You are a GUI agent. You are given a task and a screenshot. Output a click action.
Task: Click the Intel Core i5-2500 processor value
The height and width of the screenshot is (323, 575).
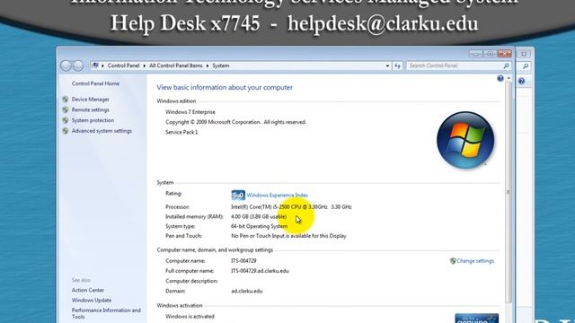[291, 207]
